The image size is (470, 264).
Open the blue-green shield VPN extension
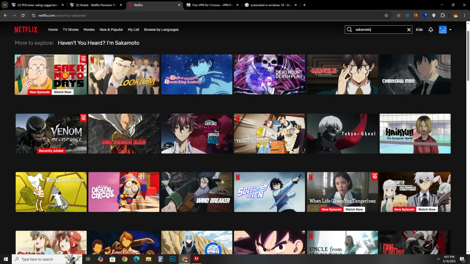[425, 15]
